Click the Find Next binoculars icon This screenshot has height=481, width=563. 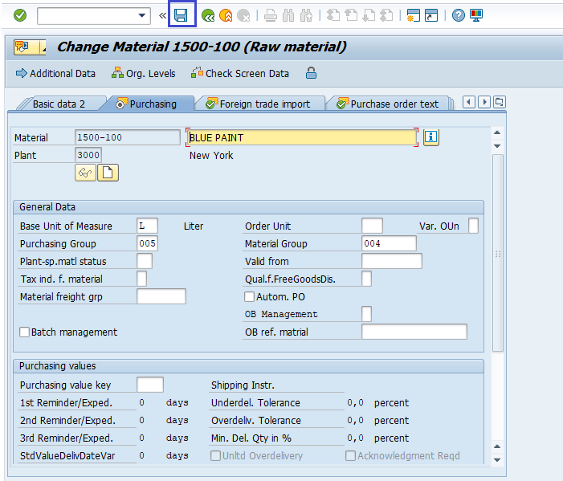click(x=306, y=15)
